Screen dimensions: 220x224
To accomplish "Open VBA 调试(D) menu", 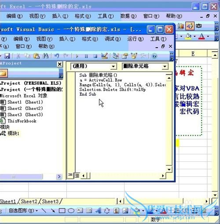I will (x=113, y=39).
